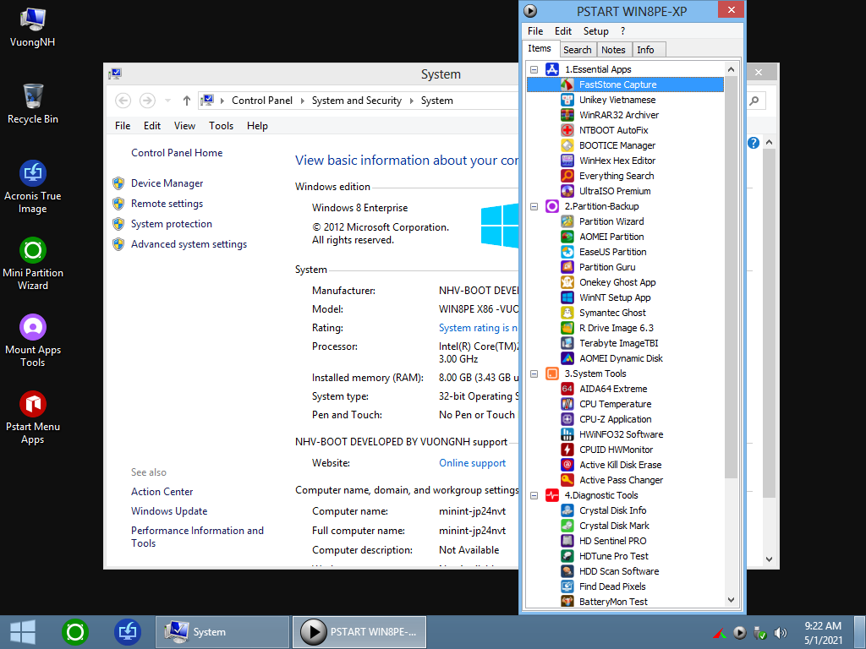Open Crystal Disk Mark
Image resolution: width=866 pixels, height=649 pixels.
(614, 526)
